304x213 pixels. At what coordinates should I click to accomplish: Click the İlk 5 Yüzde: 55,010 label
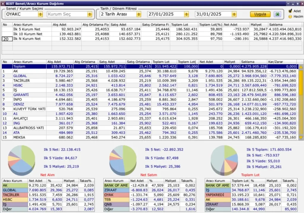[263, 161]
